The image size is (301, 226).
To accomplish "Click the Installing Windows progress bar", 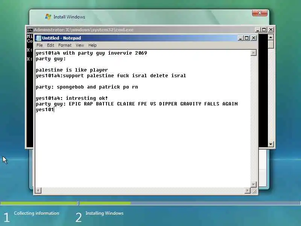I will (190, 203).
